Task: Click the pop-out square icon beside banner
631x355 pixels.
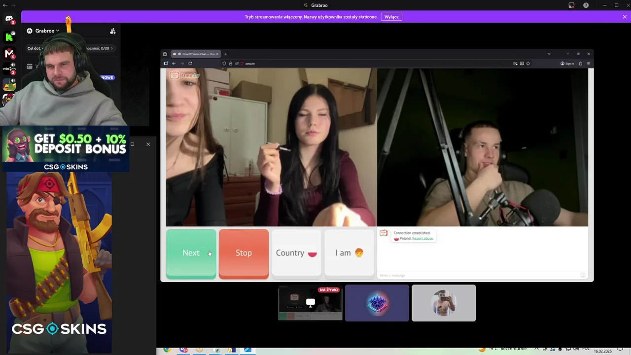Action: [x=132, y=144]
